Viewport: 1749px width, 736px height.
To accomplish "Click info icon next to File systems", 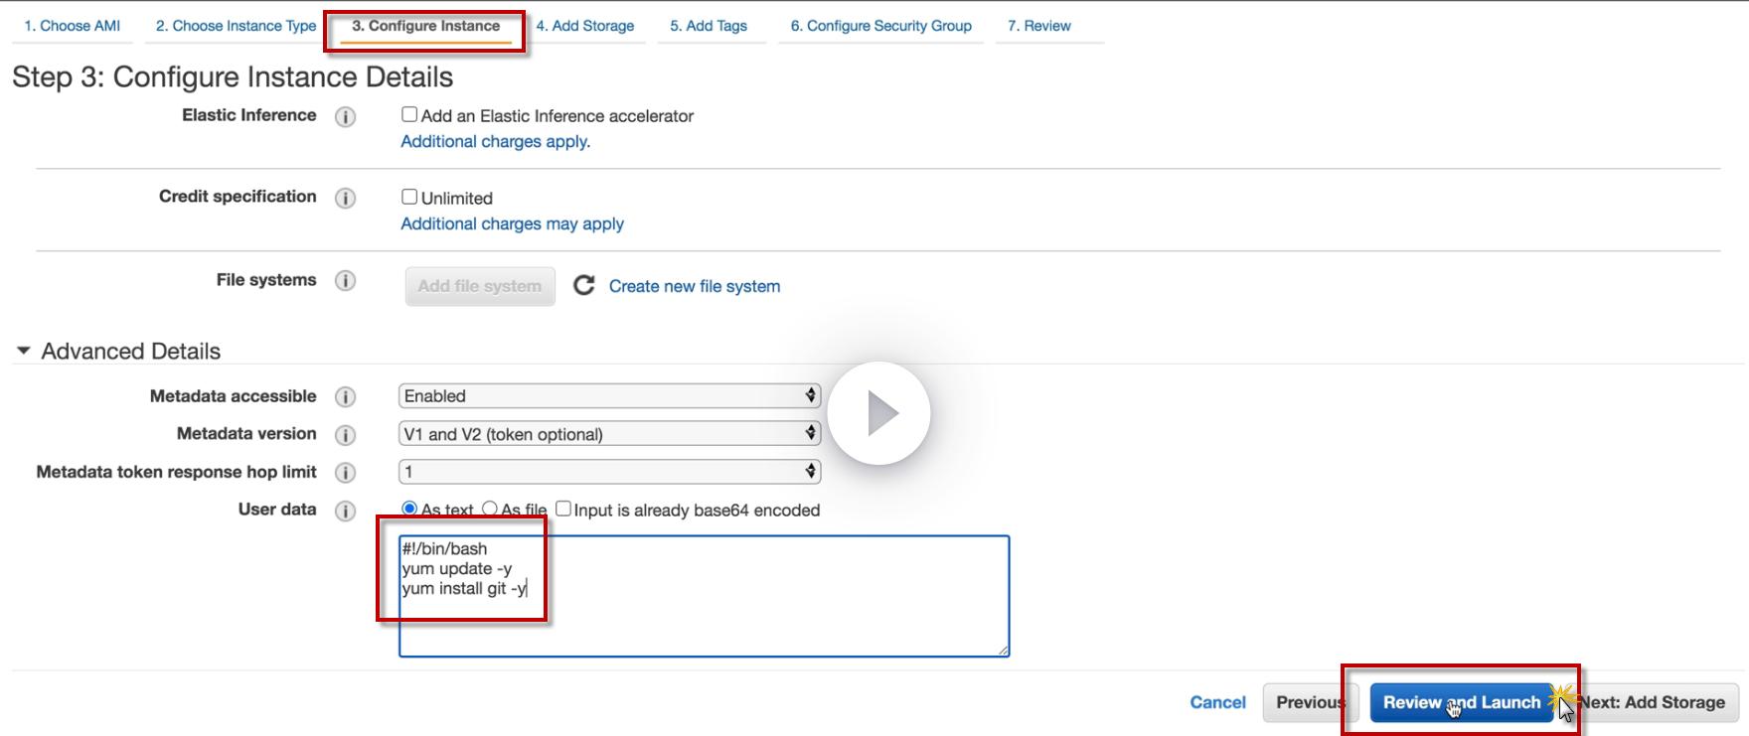I will [345, 281].
